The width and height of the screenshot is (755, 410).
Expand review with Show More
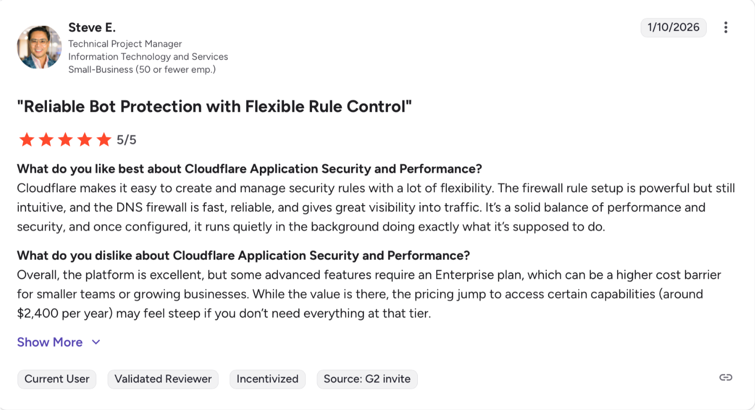(x=50, y=342)
